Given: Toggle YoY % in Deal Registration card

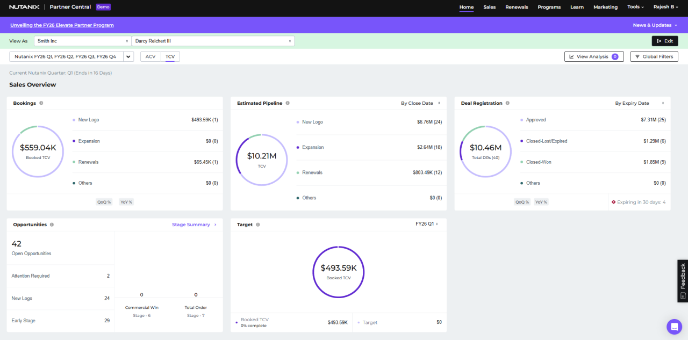Looking at the screenshot, I should (541, 201).
